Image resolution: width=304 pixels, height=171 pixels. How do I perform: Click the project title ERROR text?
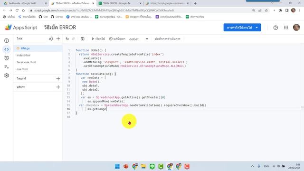pos(60,28)
